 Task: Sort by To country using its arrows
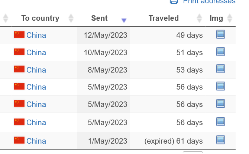coord(71,18)
